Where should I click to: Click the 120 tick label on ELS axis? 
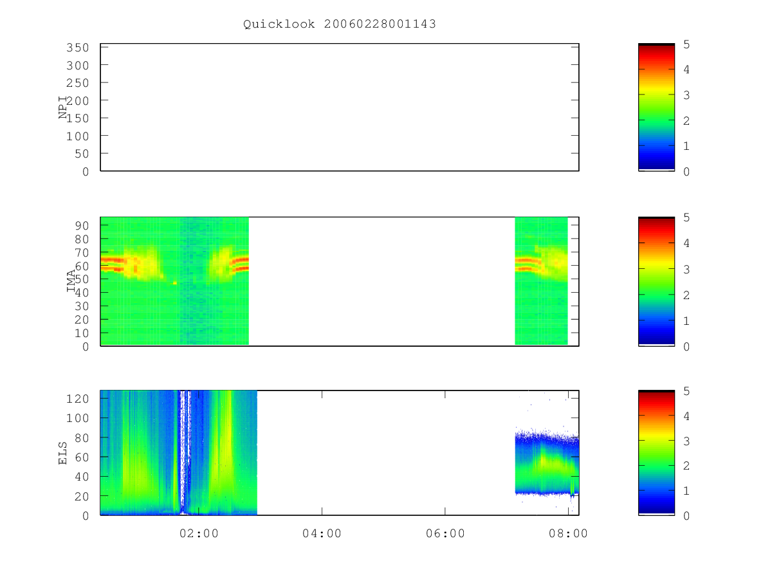78,398
